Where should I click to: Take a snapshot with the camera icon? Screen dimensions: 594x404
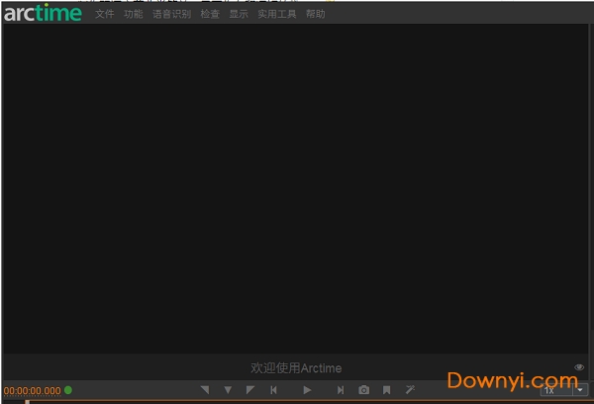pos(363,390)
